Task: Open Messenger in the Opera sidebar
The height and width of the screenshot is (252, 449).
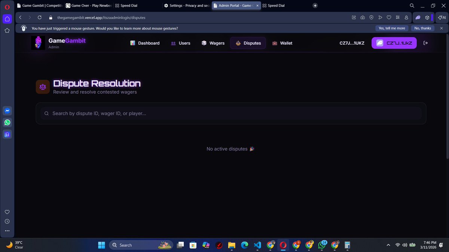Action: click(7, 111)
